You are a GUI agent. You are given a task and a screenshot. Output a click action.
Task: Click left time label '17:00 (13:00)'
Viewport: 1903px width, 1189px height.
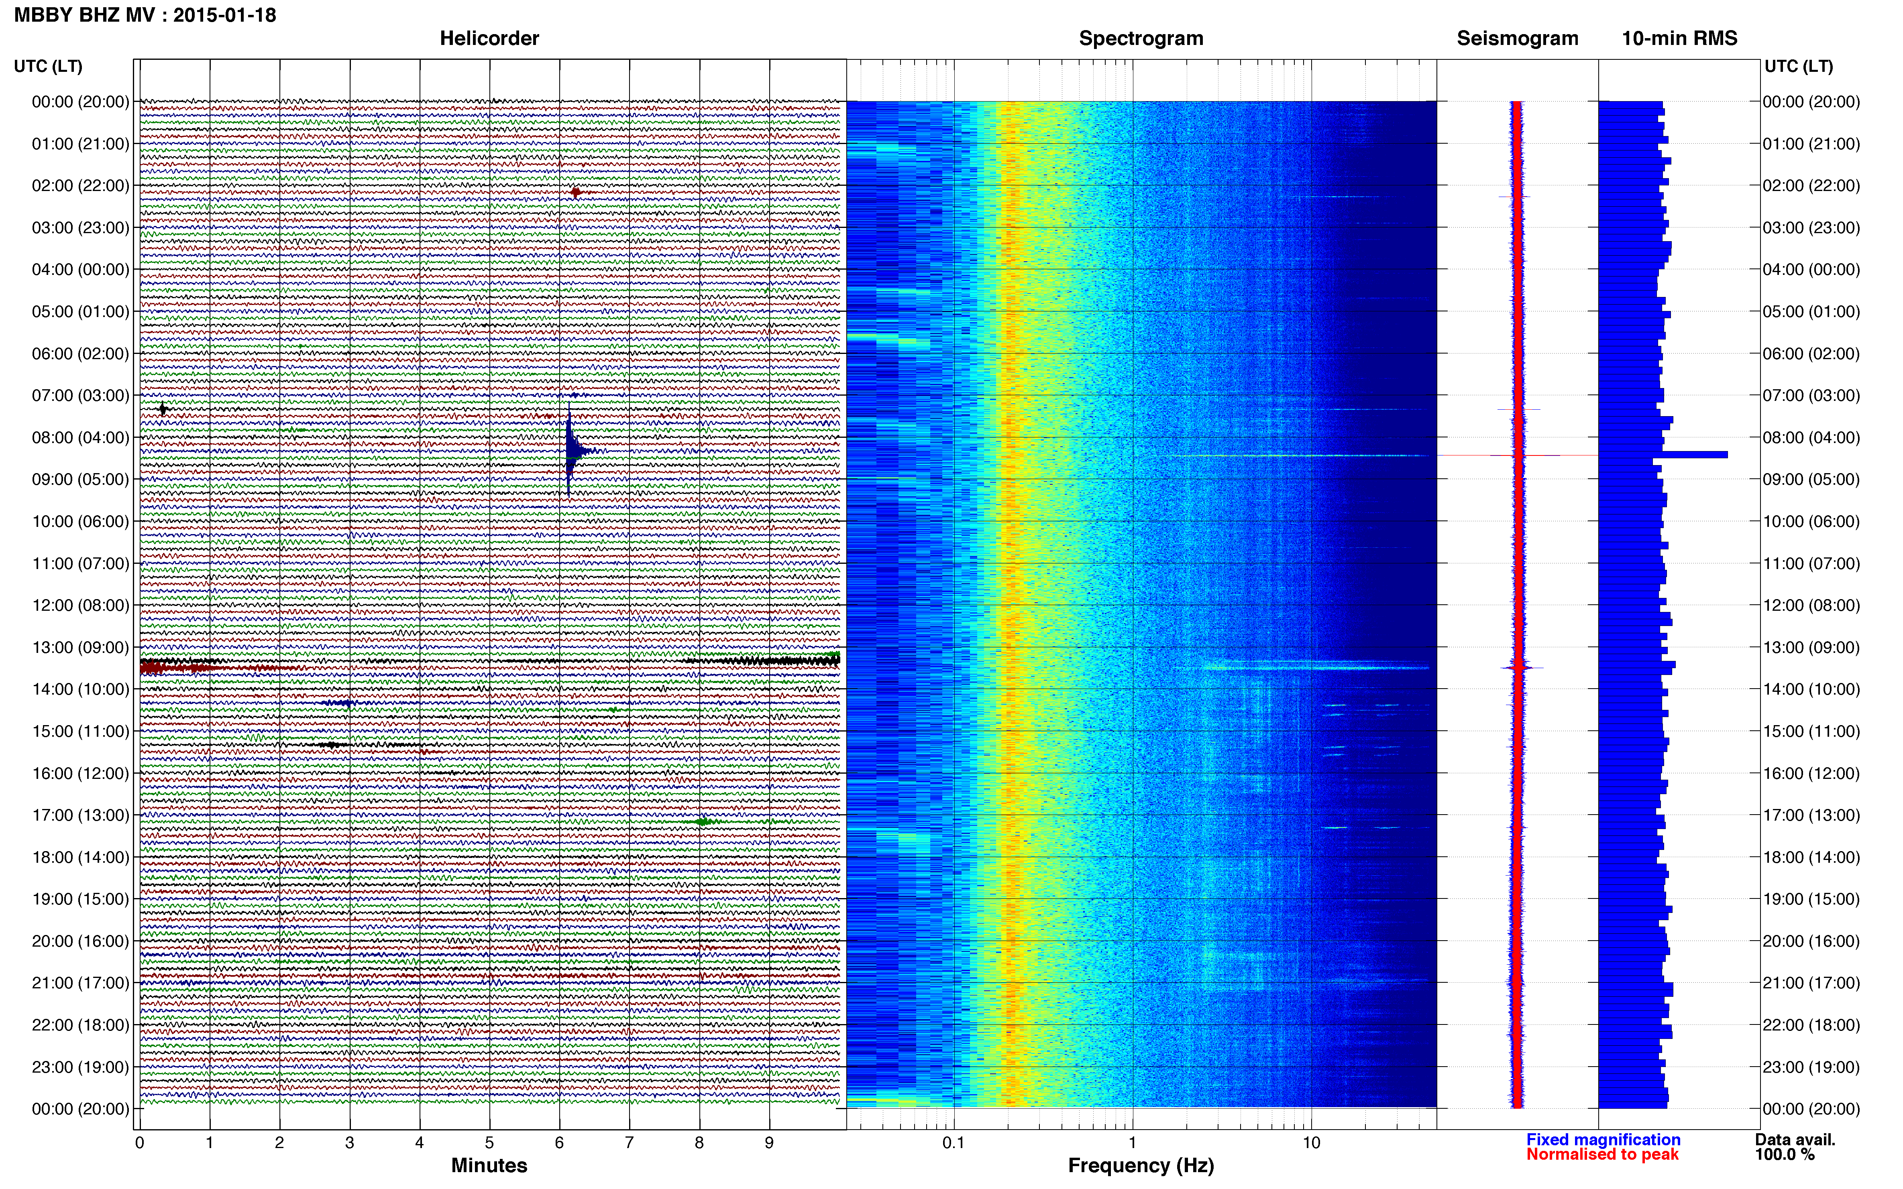80,815
